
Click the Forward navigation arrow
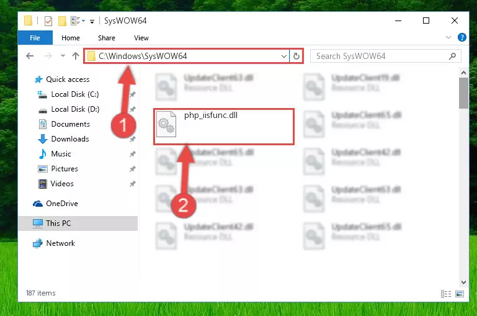point(48,56)
